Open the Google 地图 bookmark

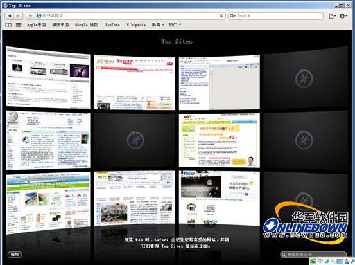87,24
